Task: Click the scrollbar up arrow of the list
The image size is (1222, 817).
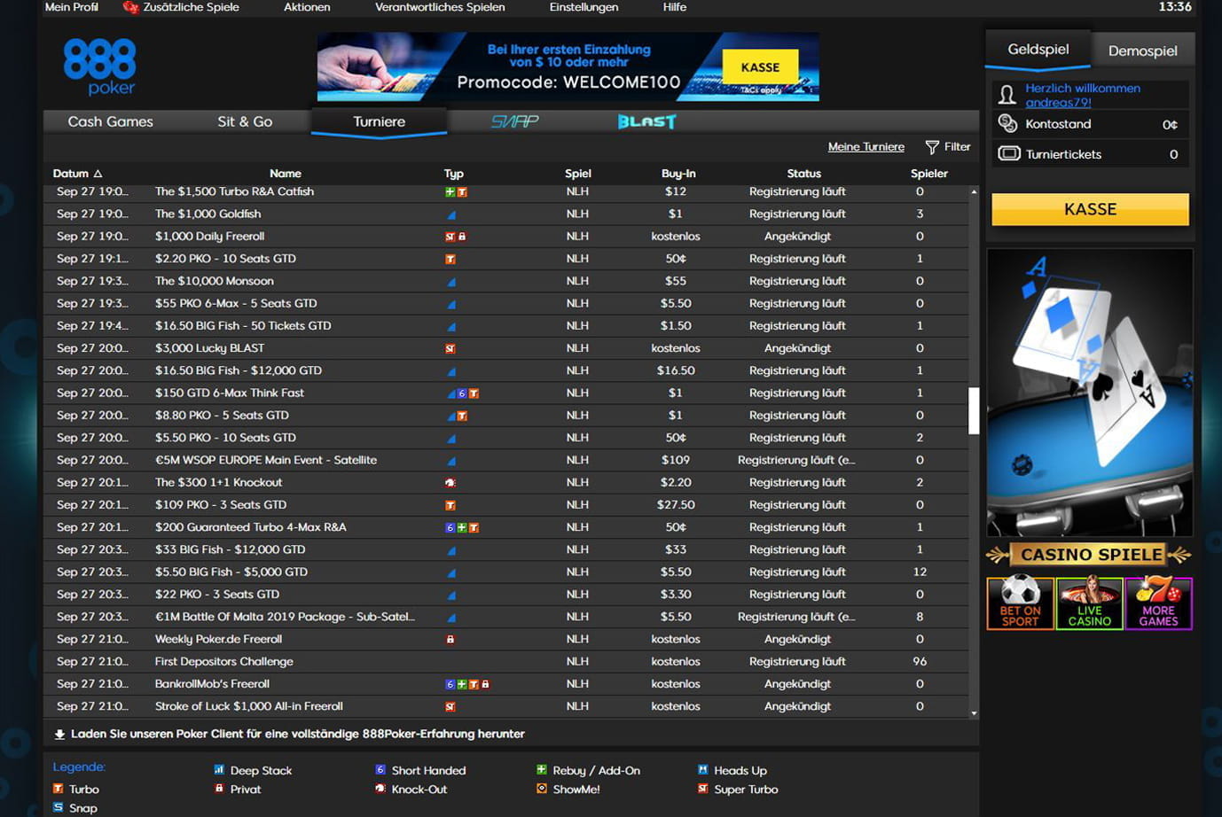Action: tap(974, 191)
